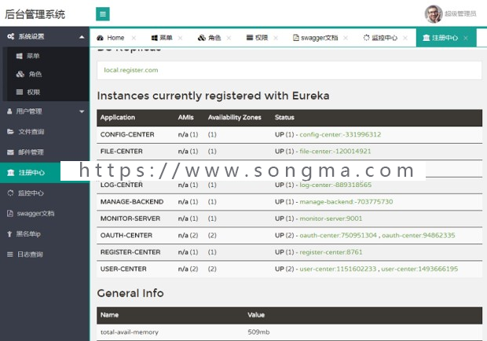Click 黑名单ip icon in sidebar
The height and width of the screenshot is (341, 487).
coord(9,234)
